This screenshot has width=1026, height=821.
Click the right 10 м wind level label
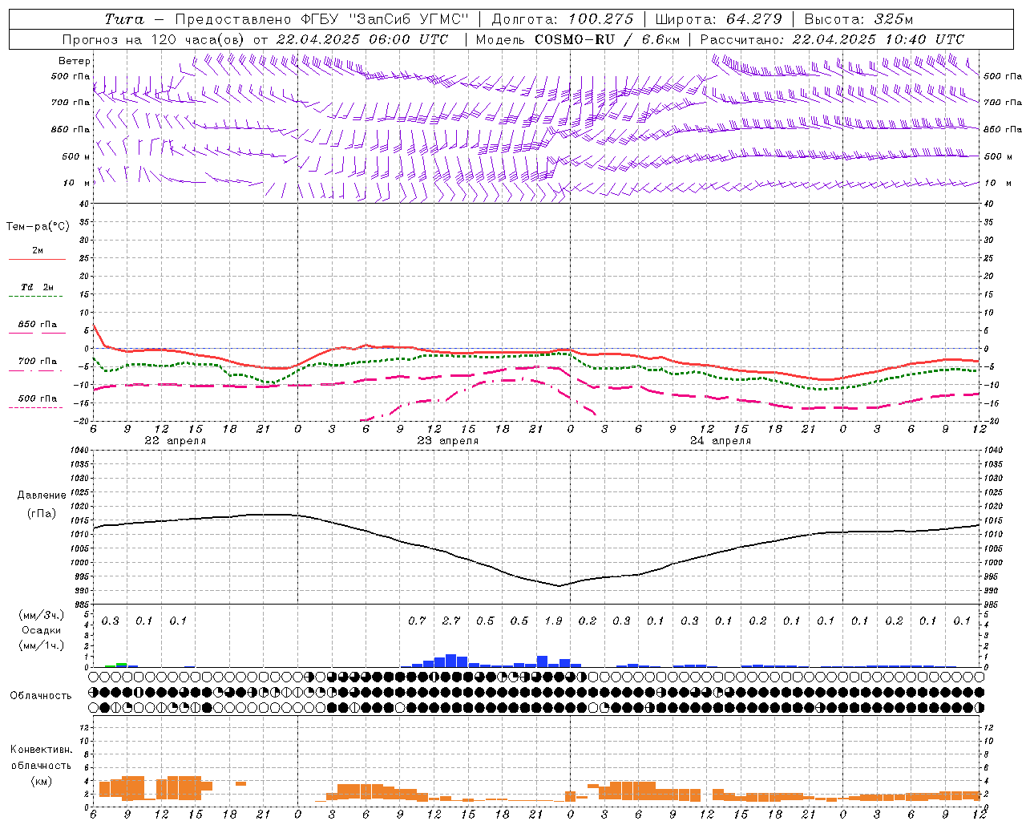coord(996,183)
